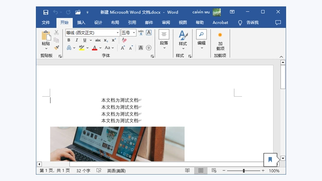Save the document with the floppy icon

pyautogui.click(x=46, y=12)
